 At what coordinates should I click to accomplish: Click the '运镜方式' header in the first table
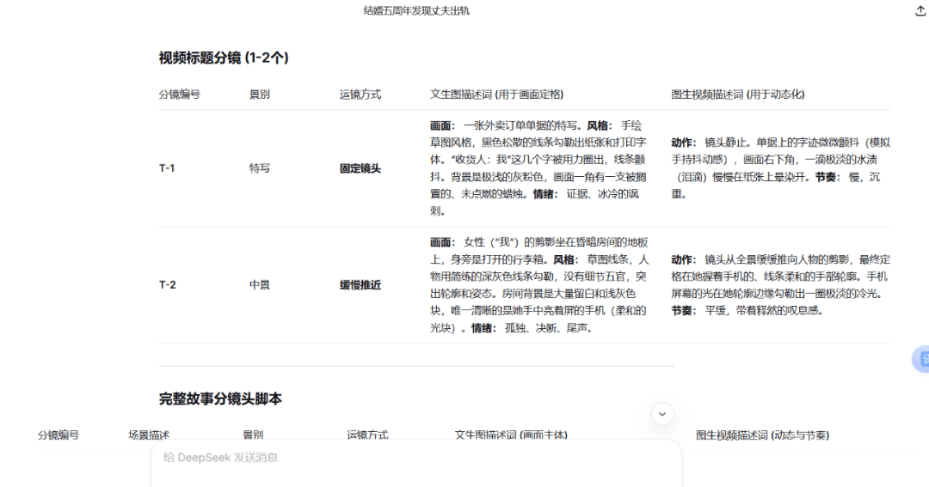point(360,94)
